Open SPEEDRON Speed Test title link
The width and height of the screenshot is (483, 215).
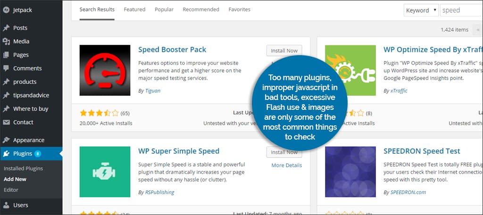pyautogui.click(x=422, y=151)
